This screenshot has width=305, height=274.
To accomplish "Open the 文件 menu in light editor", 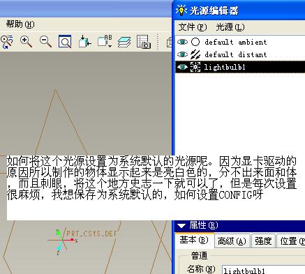I will pyautogui.click(x=193, y=27).
